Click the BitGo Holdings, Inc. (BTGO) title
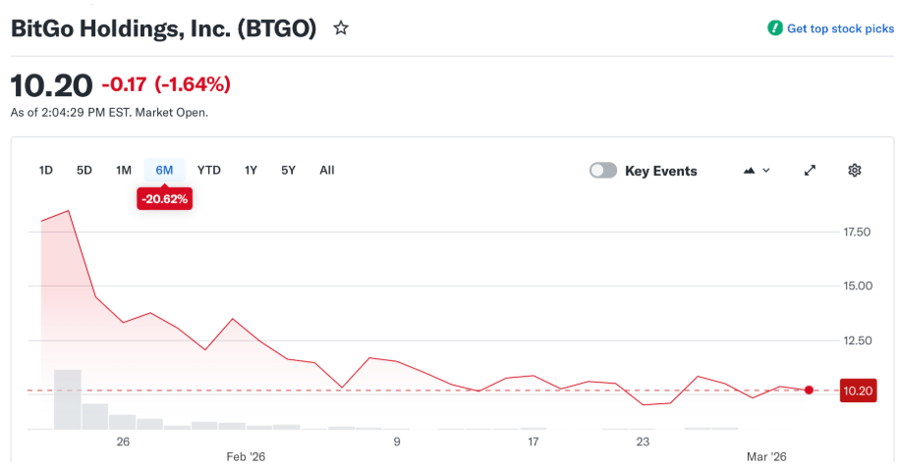Image resolution: width=900 pixels, height=468 pixels. 163,28
